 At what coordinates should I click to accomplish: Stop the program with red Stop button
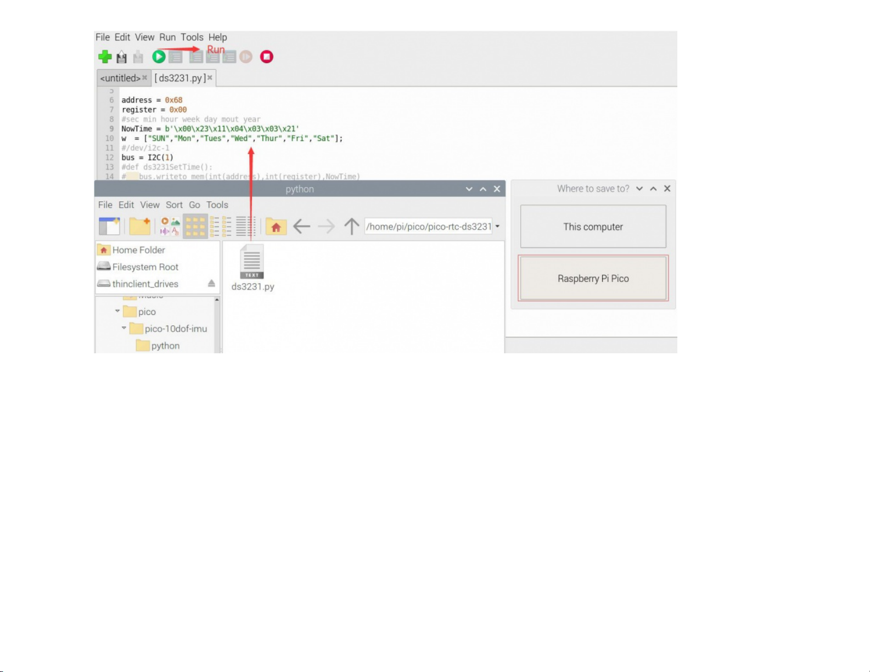tap(267, 57)
